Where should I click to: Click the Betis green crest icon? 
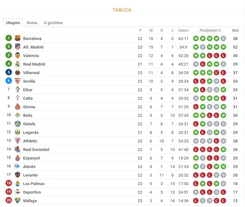17,115
